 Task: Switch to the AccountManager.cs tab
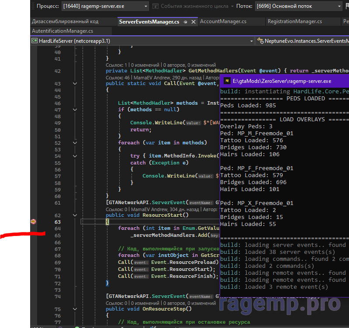click(223, 21)
